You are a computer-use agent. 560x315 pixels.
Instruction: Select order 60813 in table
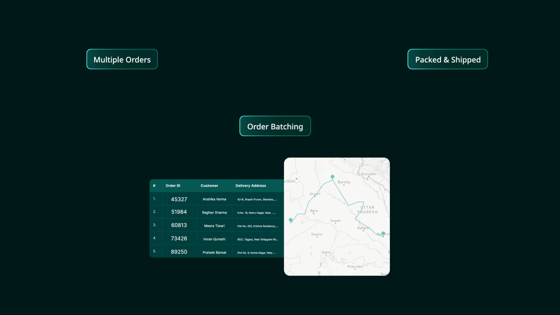179,225
